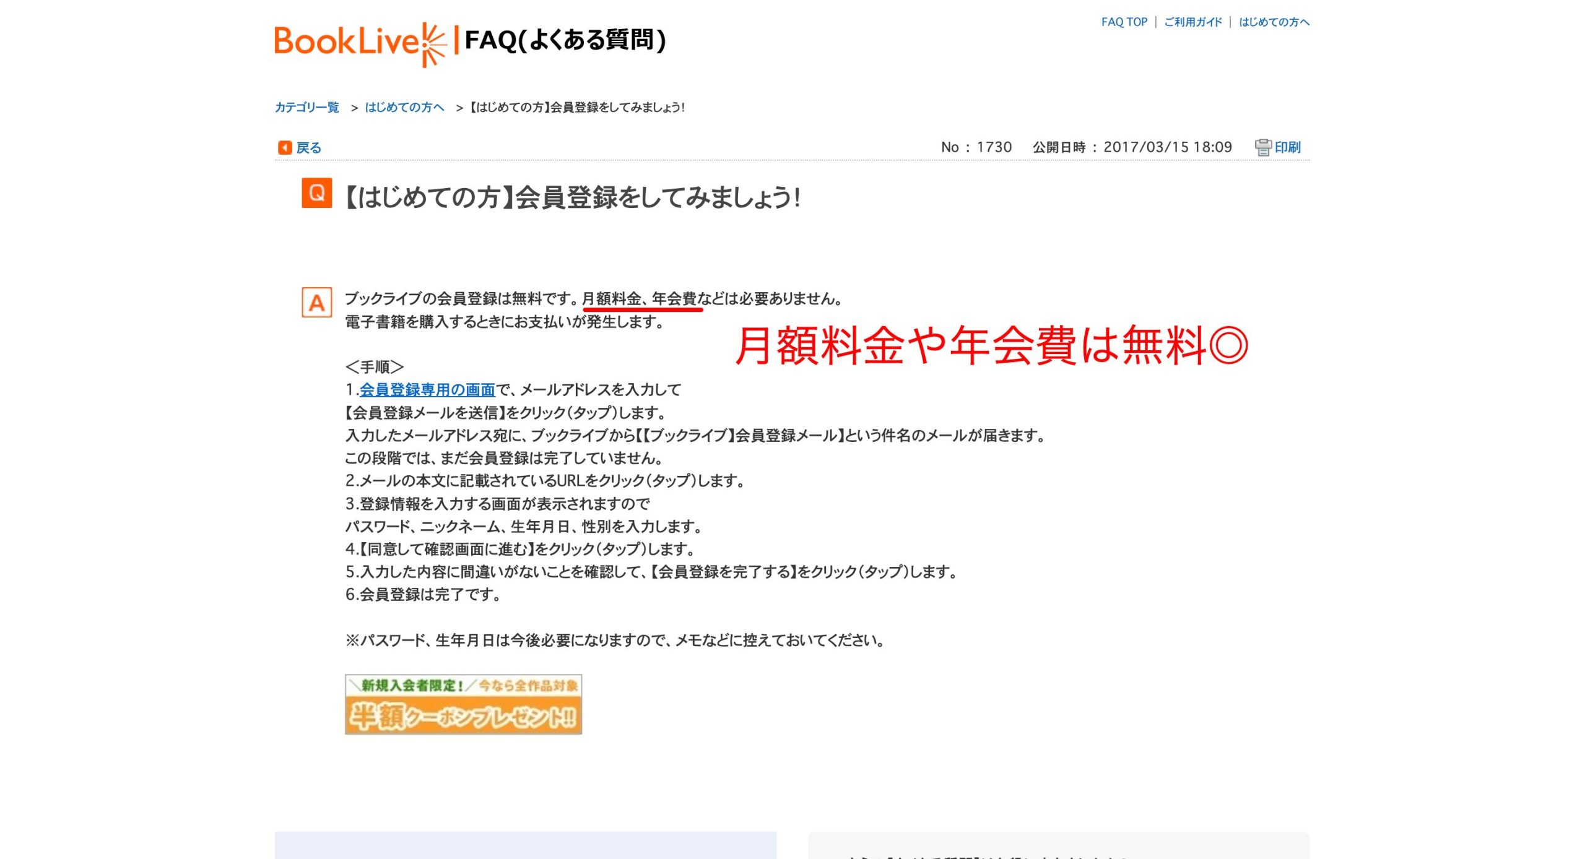Open the ご利用ガイド link
This screenshot has height=859, width=1585.
pos(1193,22)
